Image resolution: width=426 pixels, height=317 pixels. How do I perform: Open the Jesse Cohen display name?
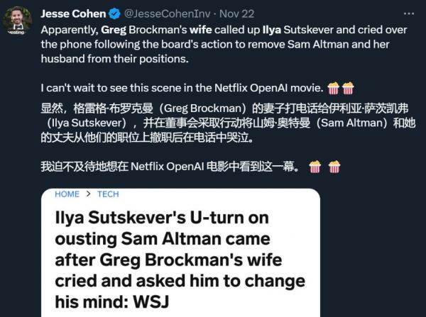[x=72, y=13]
